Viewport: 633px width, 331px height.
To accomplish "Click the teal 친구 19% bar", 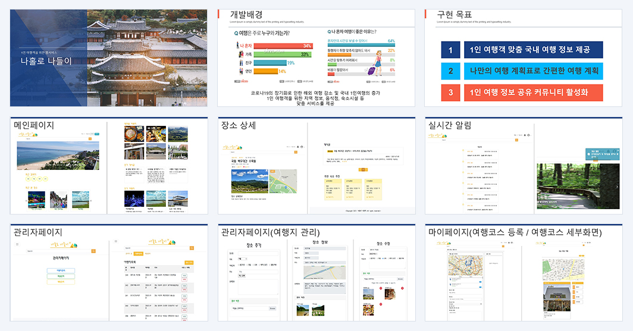I will click(x=270, y=63).
